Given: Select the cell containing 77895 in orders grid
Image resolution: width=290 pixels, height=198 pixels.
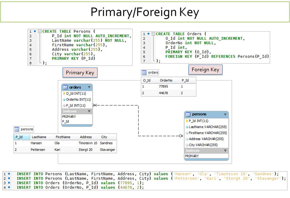Looking at the screenshot, I should tap(163, 87).
